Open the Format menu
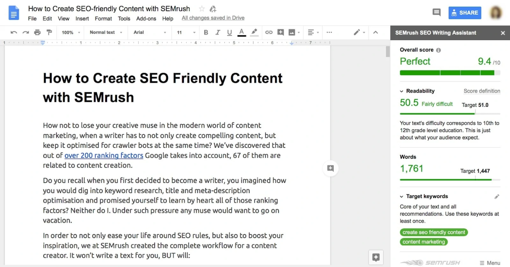The width and height of the screenshot is (510, 267). pyautogui.click(x=103, y=19)
